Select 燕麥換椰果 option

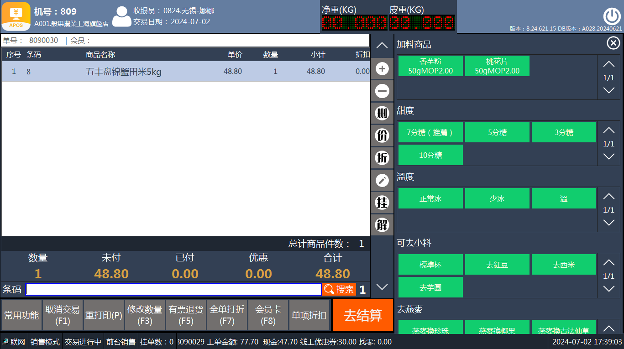[497, 327]
